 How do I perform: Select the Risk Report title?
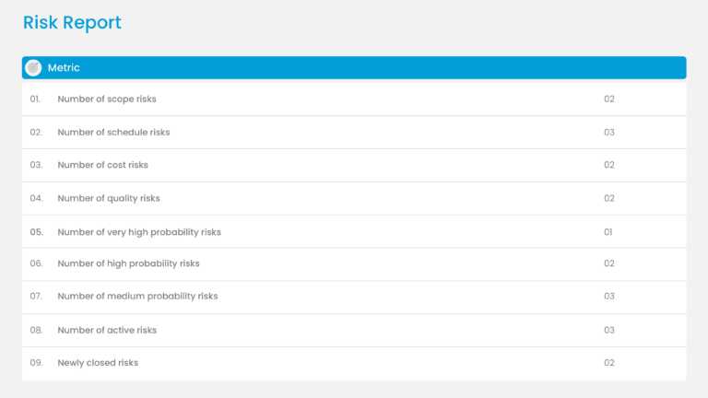72,22
